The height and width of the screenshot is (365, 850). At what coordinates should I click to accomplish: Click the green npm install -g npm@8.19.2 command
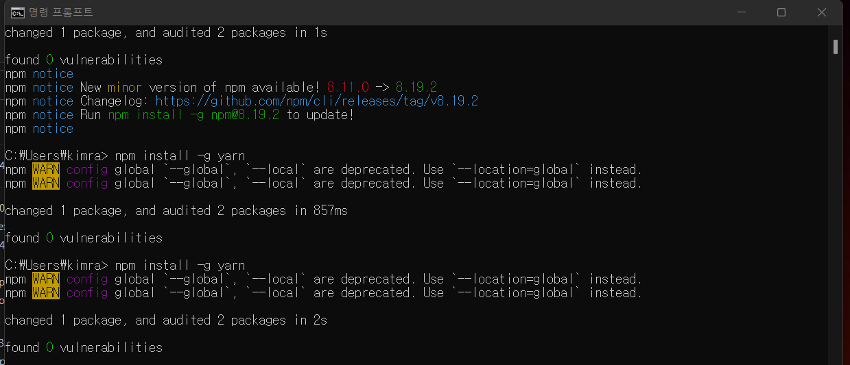(x=193, y=115)
